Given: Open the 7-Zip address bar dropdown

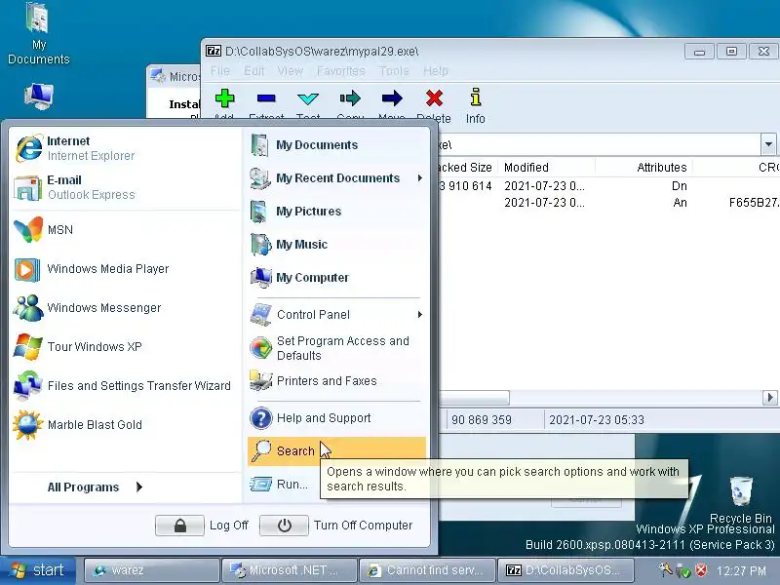Looking at the screenshot, I should [x=768, y=144].
